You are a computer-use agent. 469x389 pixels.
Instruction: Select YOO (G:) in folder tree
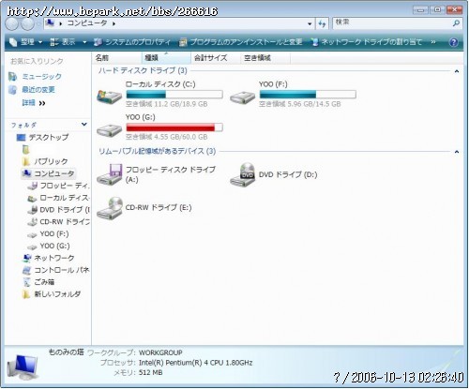pos(54,247)
